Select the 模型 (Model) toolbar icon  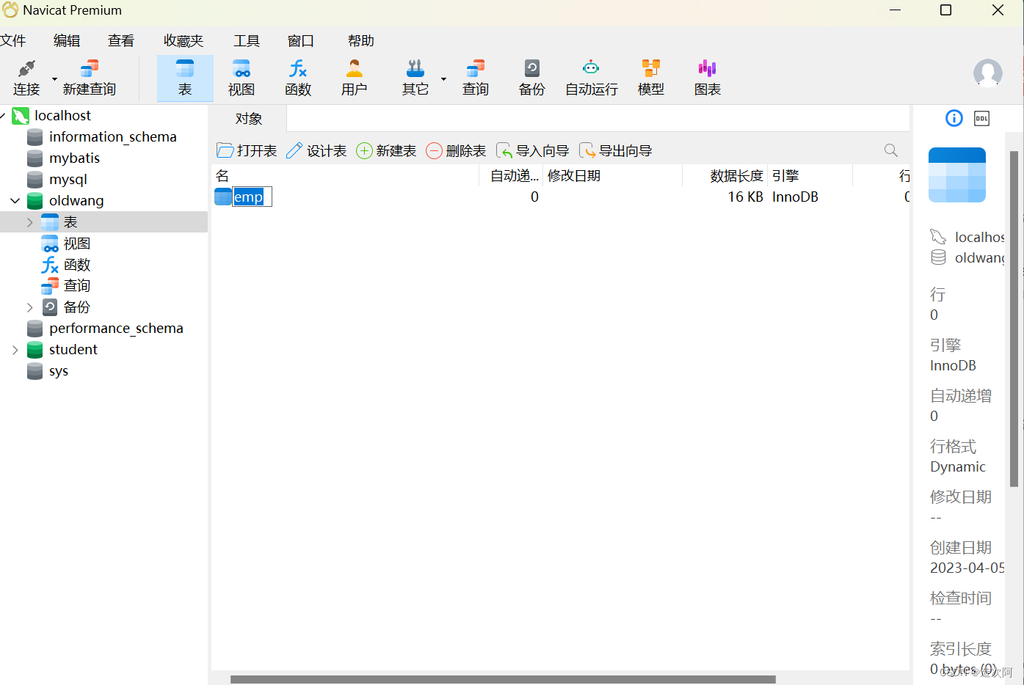[650, 76]
